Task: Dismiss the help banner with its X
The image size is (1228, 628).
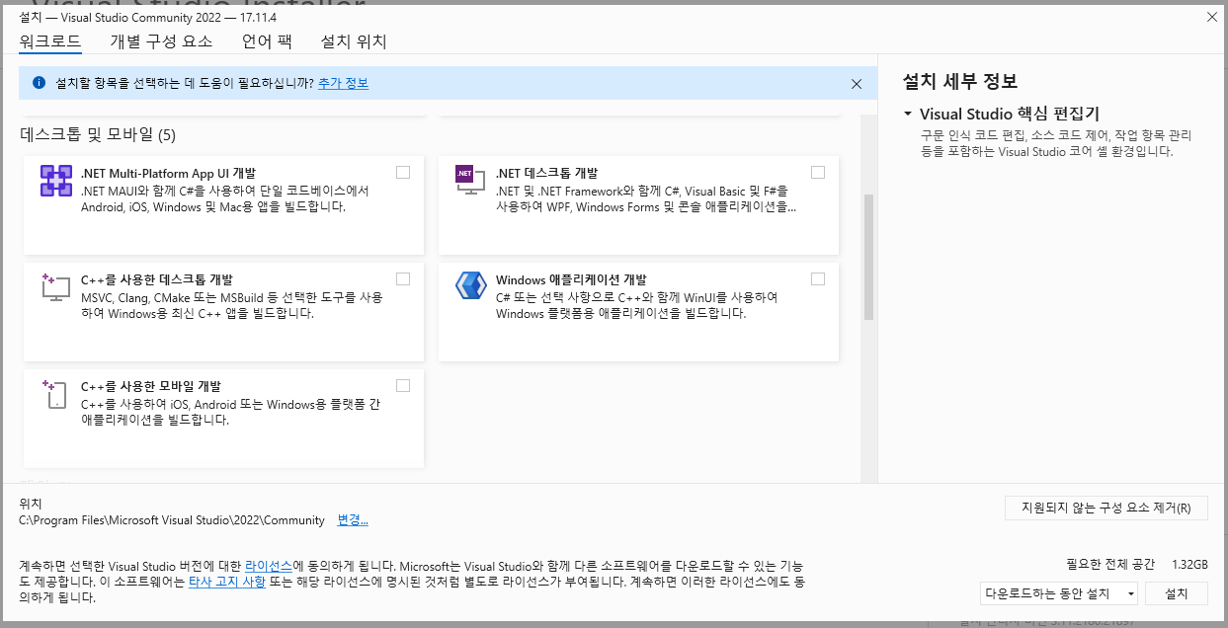Action: tap(857, 84)
